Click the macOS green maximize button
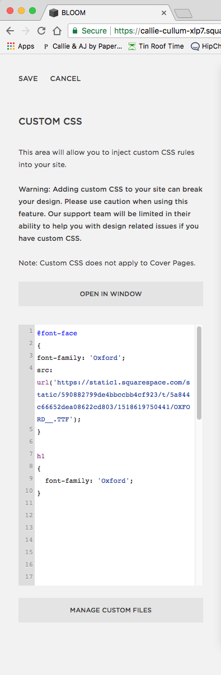The height and width of the screenshot is (675, 221). [32, 11]
